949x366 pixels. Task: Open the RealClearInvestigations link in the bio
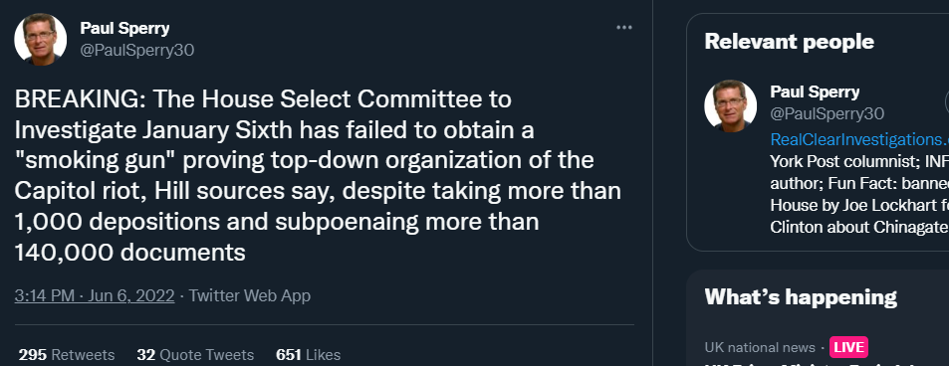click(859, 140)
